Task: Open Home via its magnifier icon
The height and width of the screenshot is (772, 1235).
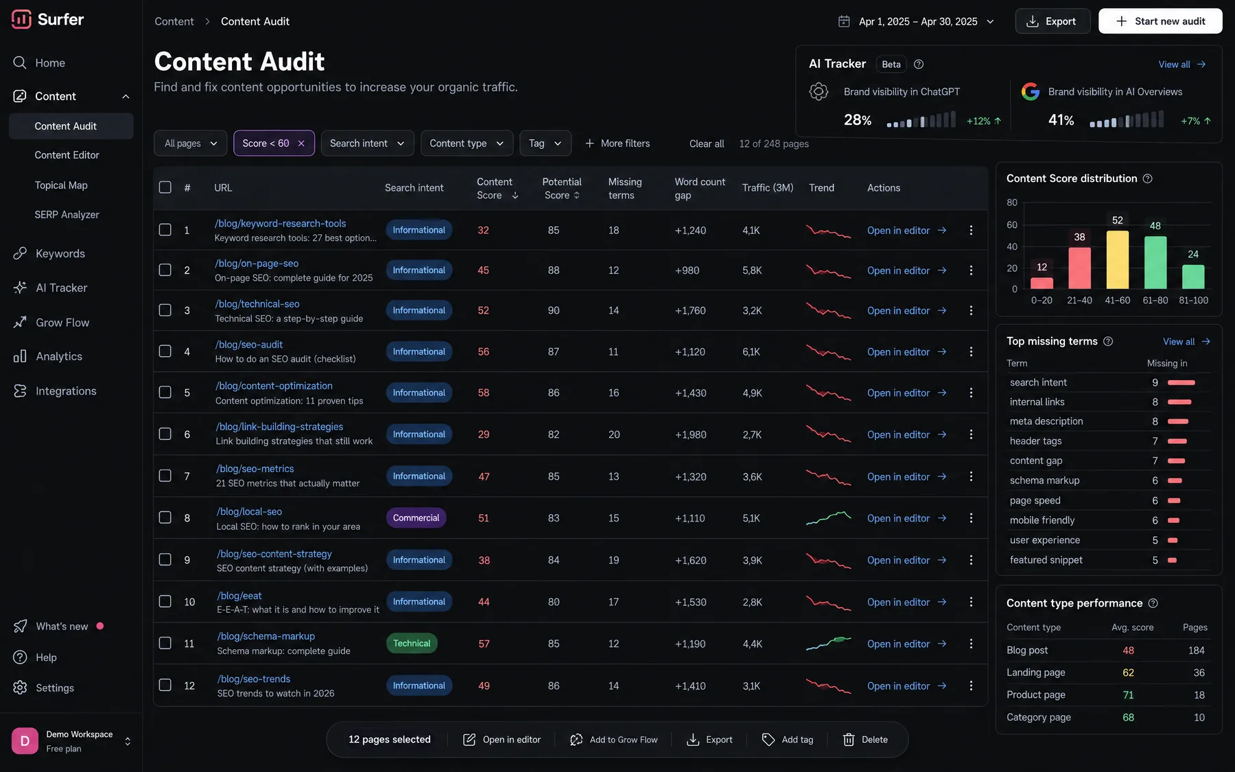Action: pos(20,62)
